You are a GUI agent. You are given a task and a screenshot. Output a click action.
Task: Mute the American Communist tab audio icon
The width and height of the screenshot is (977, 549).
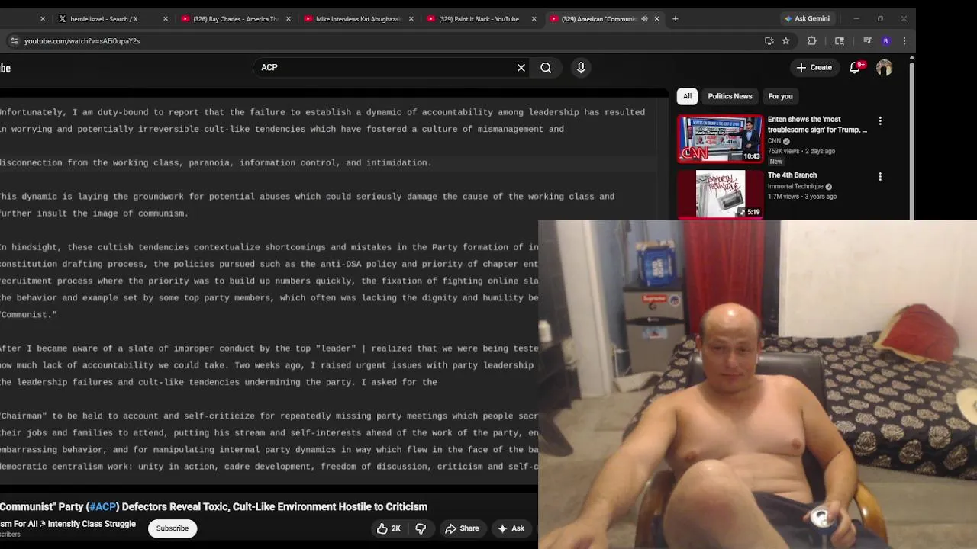[x=644, y=19]
